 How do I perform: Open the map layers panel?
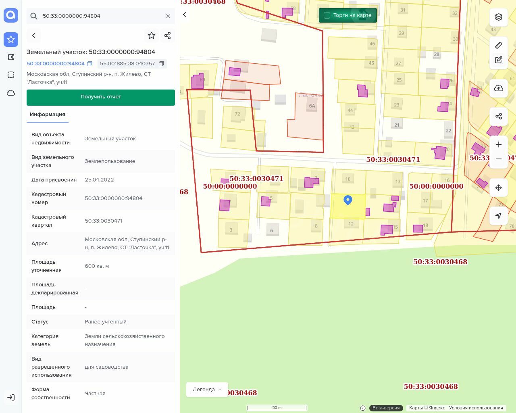(x=499, y=17)
